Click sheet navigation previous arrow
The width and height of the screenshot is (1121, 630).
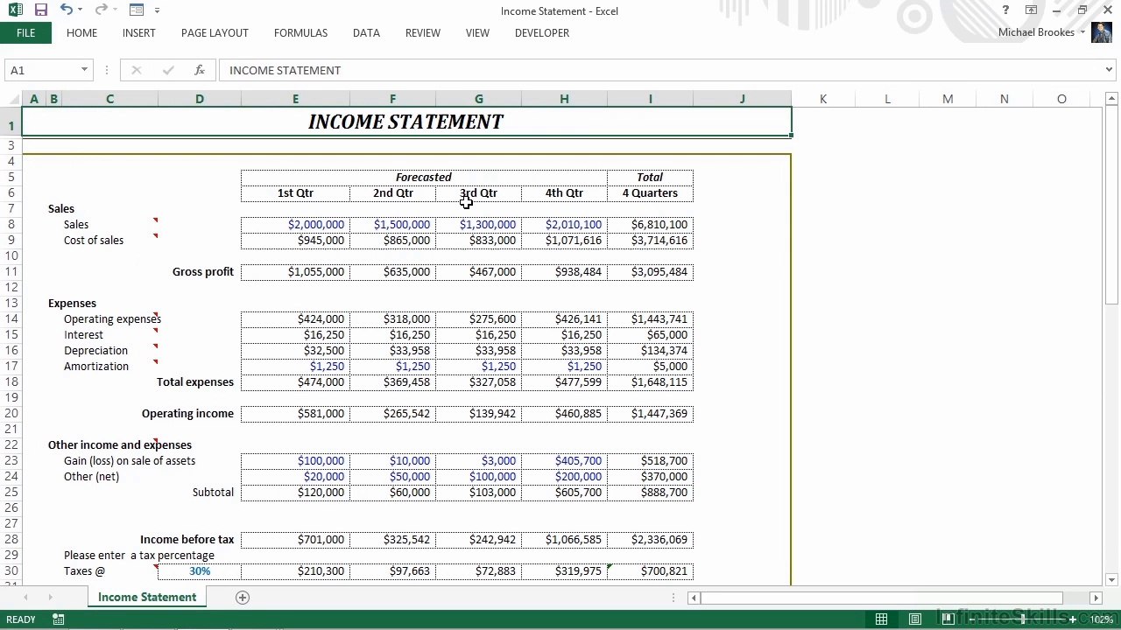[25, 598]
